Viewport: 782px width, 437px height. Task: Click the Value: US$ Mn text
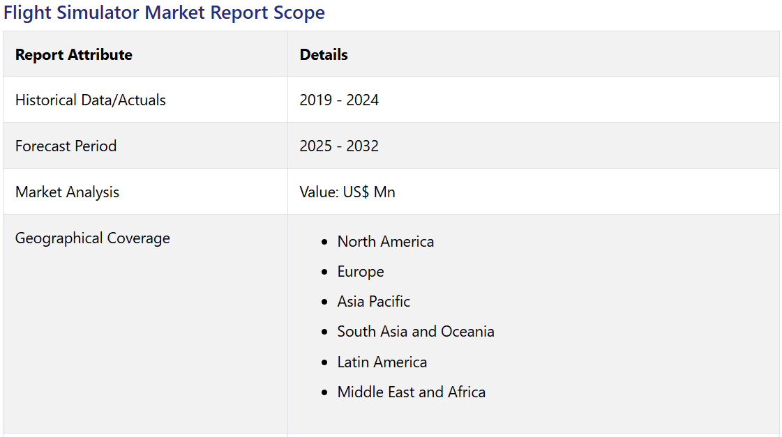(x=347, y=192)
